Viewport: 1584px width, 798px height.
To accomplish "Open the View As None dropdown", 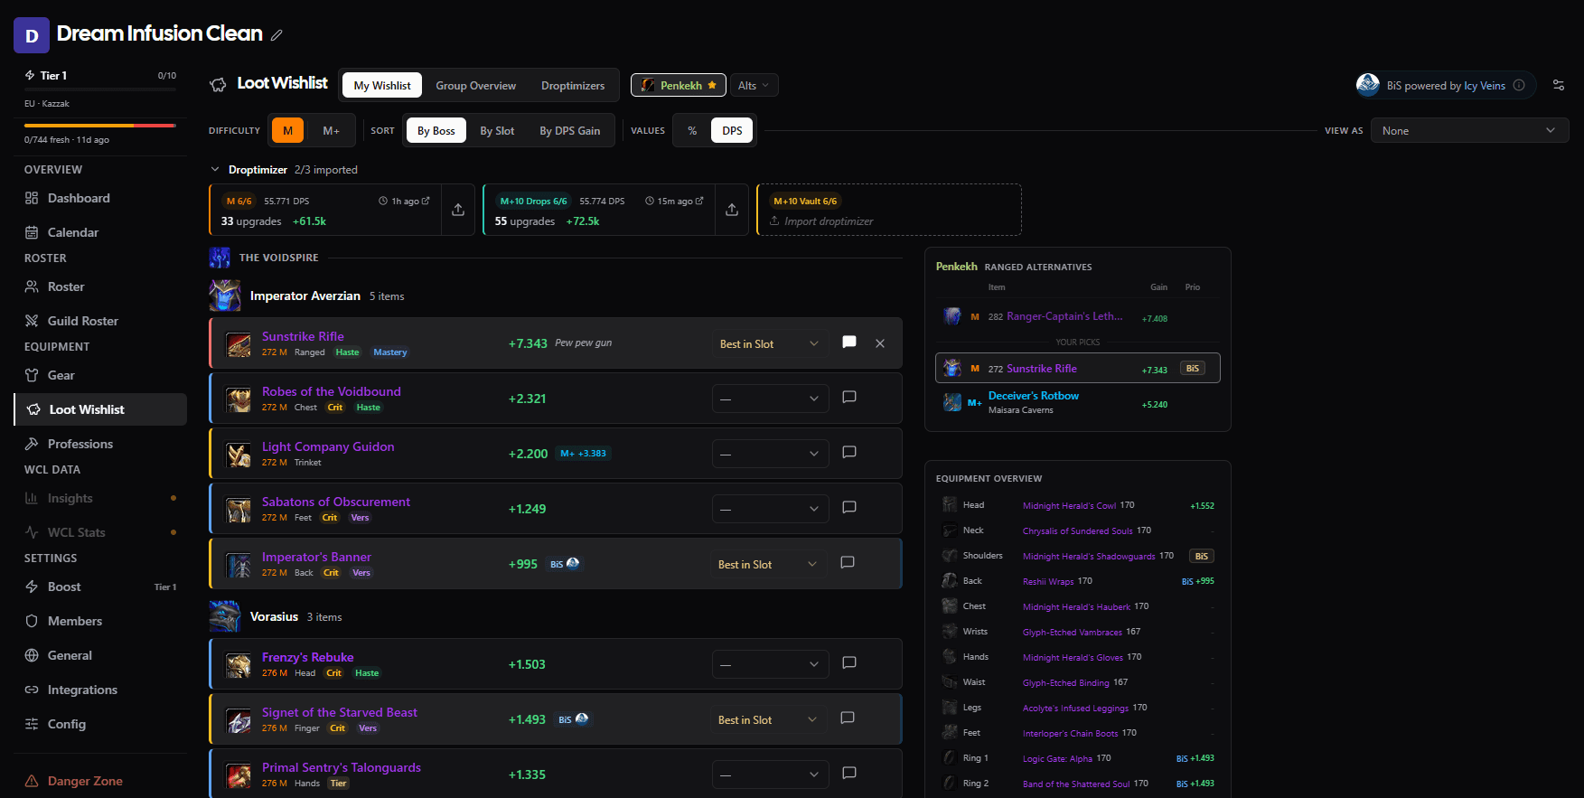I will [x=1469, y=130].
